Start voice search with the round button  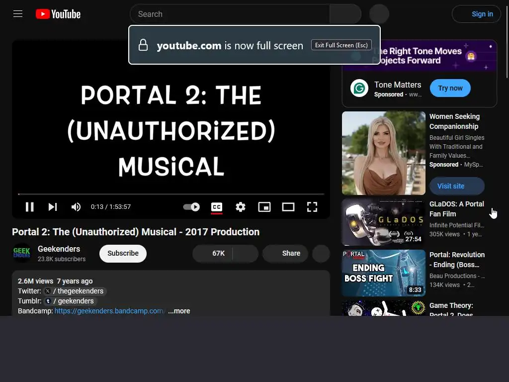379,14
